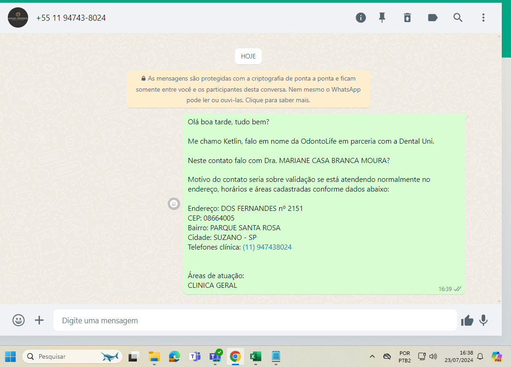Image resolution: width=511 pixels, height=367 pixels.
Task: Click the double-check read receipt icon
Action: pos(458,289)
